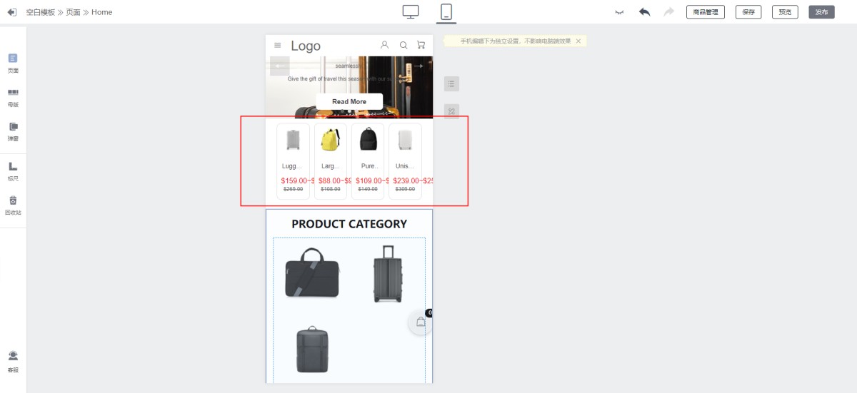
Task: Click the 发布 publish button
Action: [821, 12]
